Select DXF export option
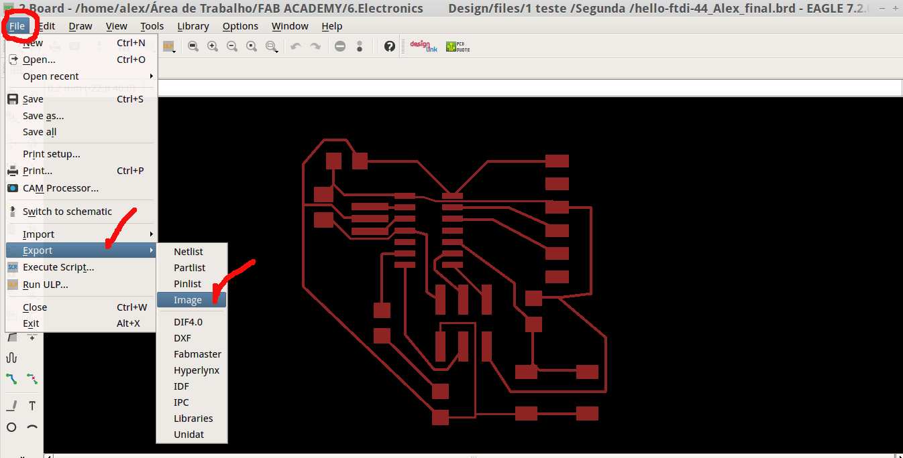This screenshot has width=903, height=458. click(192, 338)
